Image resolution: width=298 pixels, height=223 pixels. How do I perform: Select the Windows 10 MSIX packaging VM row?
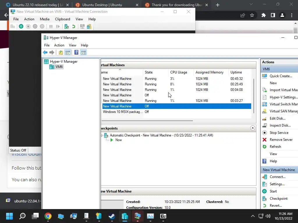pyautogui.click(x=177, y=112)
